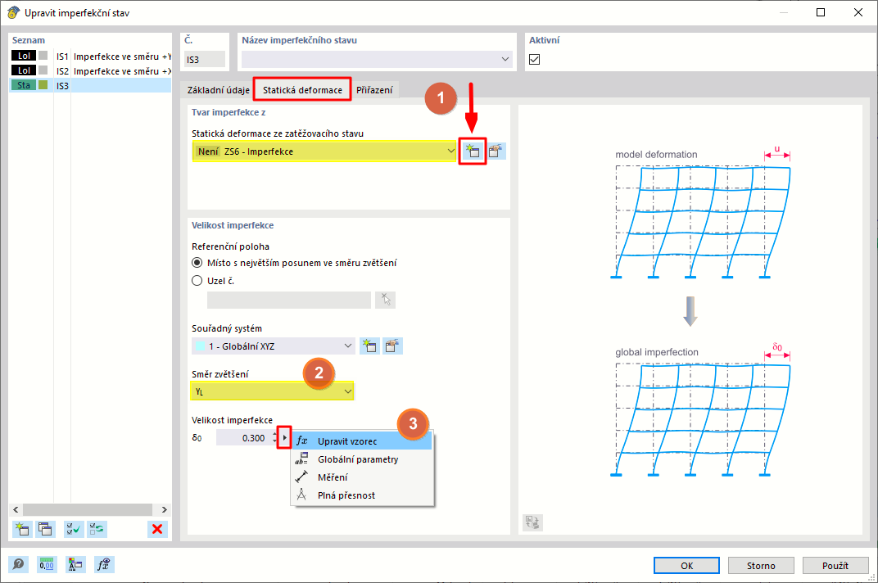Open units and decimal places 0.00 icon
This screenshot has height=583, width=878.
47,564
